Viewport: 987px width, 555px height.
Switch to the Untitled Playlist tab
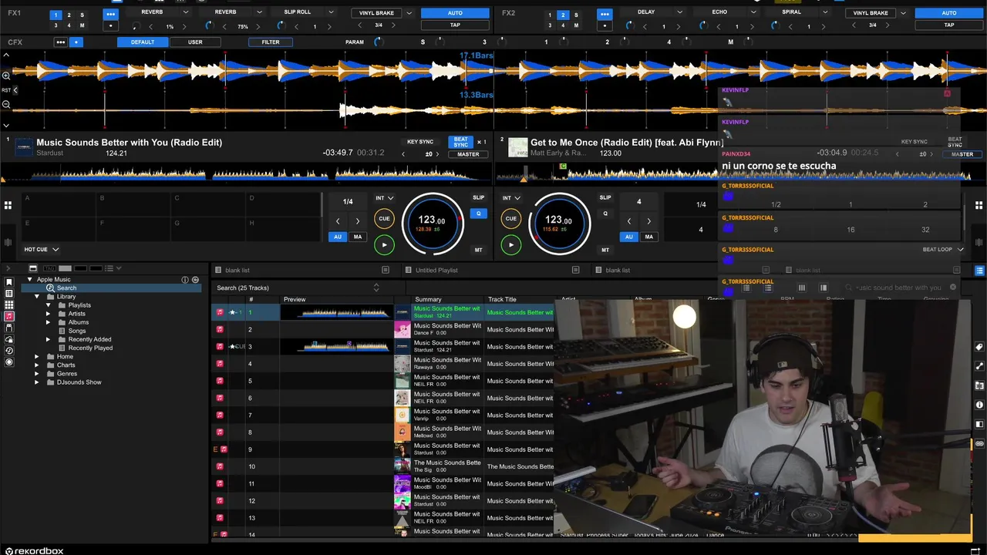coord(436,270)
